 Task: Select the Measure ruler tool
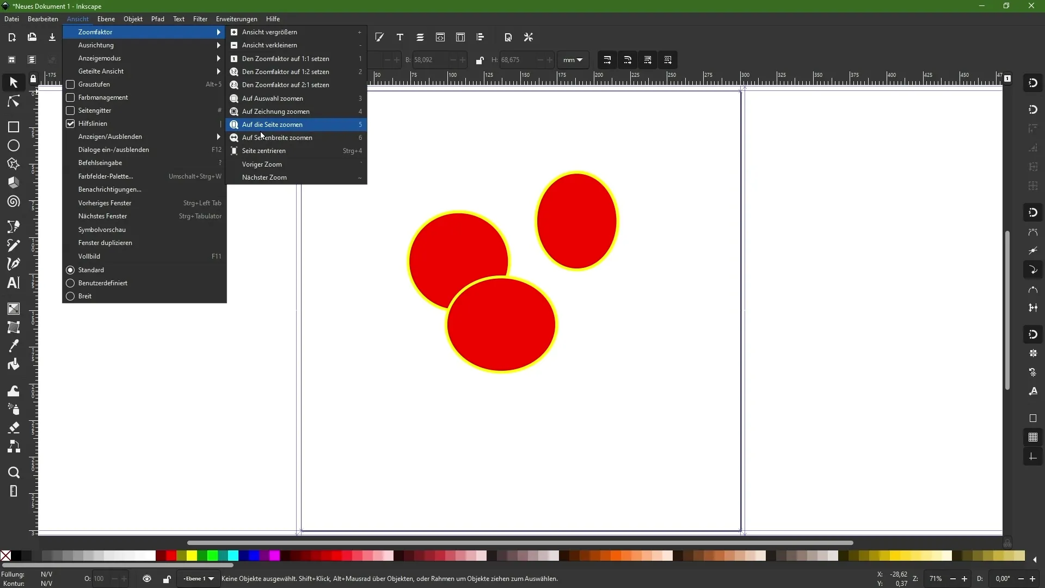14,491
